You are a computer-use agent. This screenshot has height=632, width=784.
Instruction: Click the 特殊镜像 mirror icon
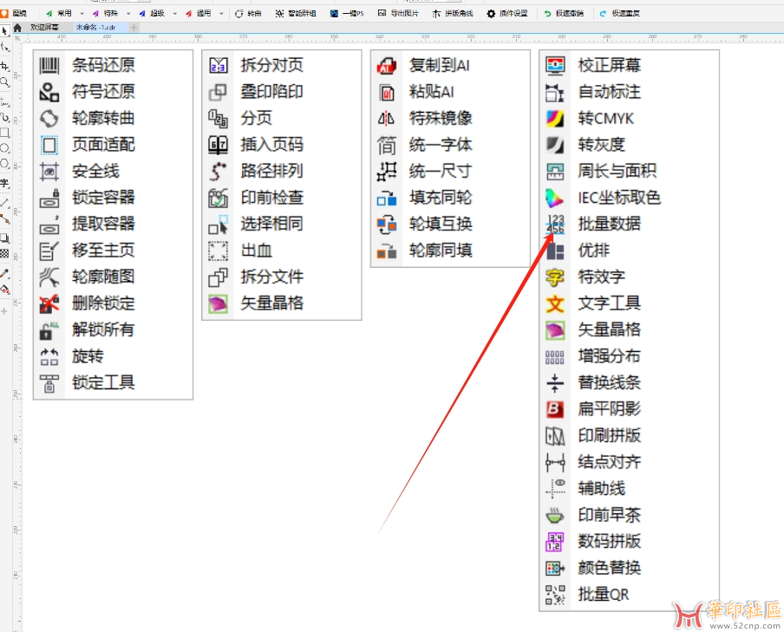[x=387, y=118]
